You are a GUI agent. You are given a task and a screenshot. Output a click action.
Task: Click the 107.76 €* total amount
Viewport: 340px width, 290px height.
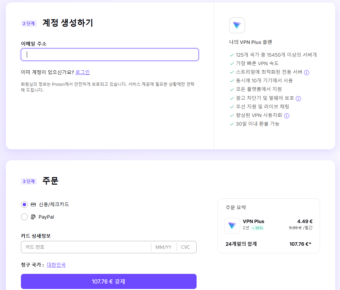tap(300, 244)
